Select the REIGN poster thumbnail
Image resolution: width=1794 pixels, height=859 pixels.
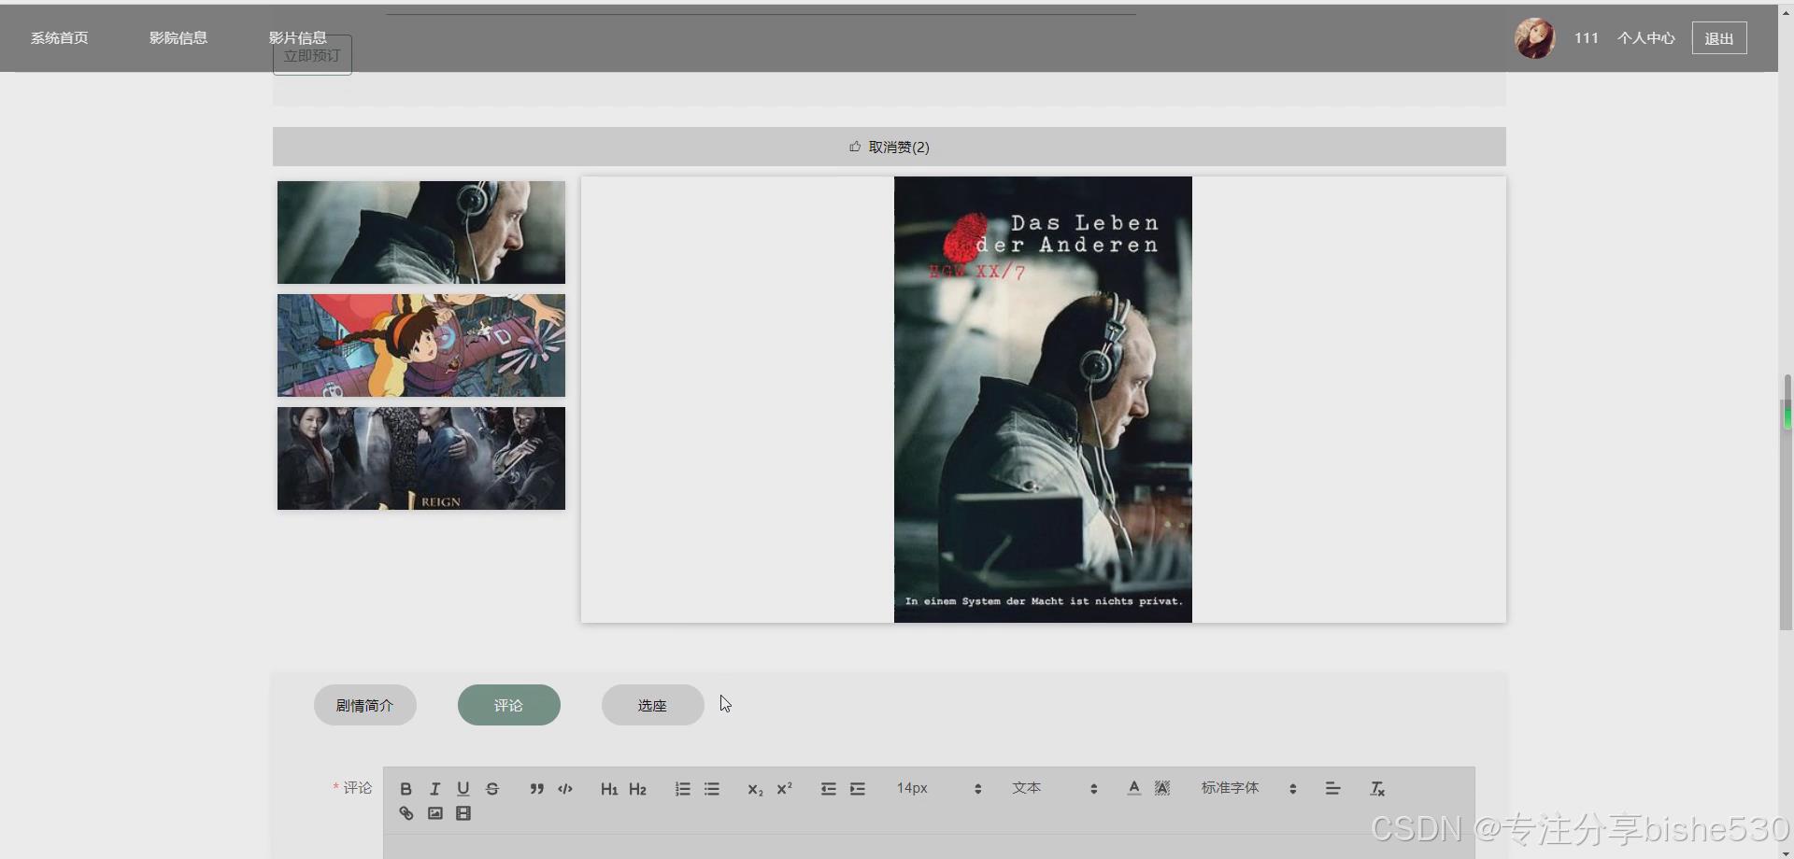coord(421,458)
